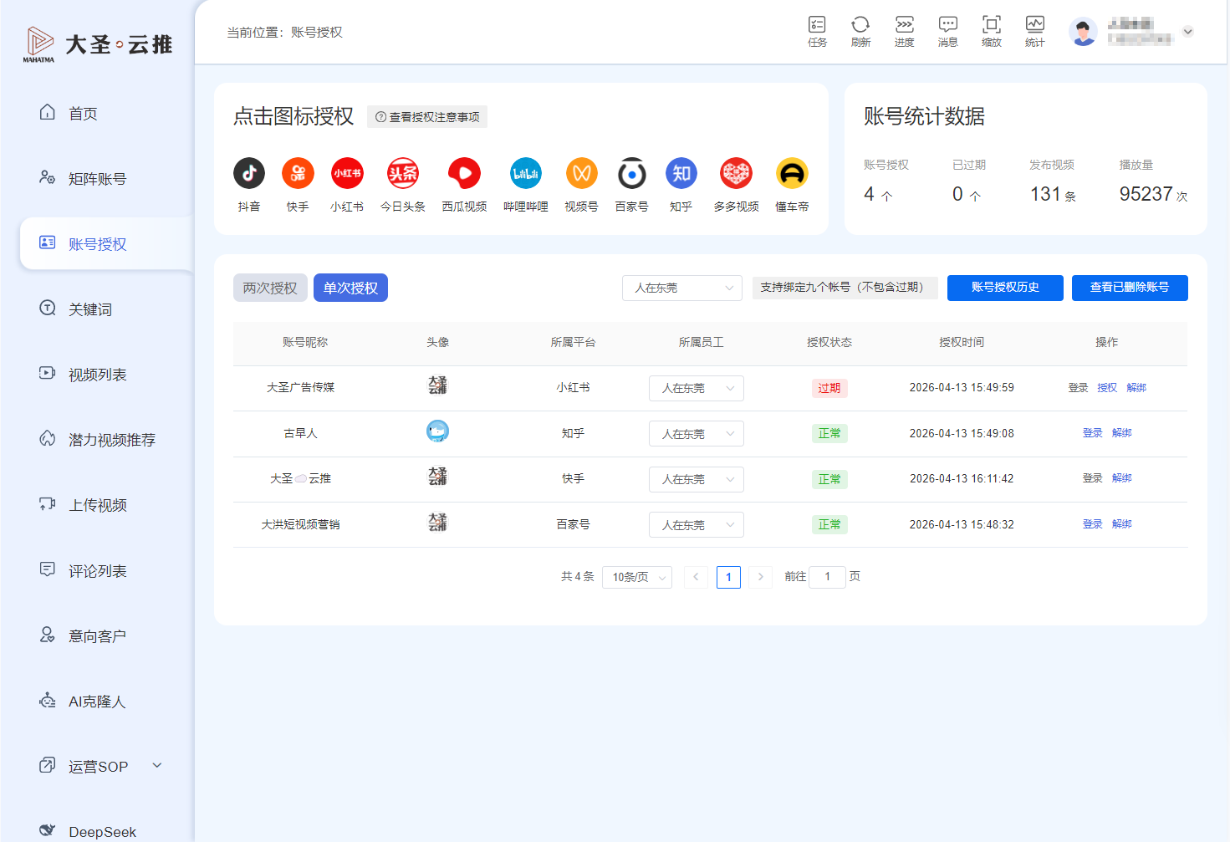
Task: Select the Xiaohongshu (小红书) icon
Action: [x=347, y=173]
